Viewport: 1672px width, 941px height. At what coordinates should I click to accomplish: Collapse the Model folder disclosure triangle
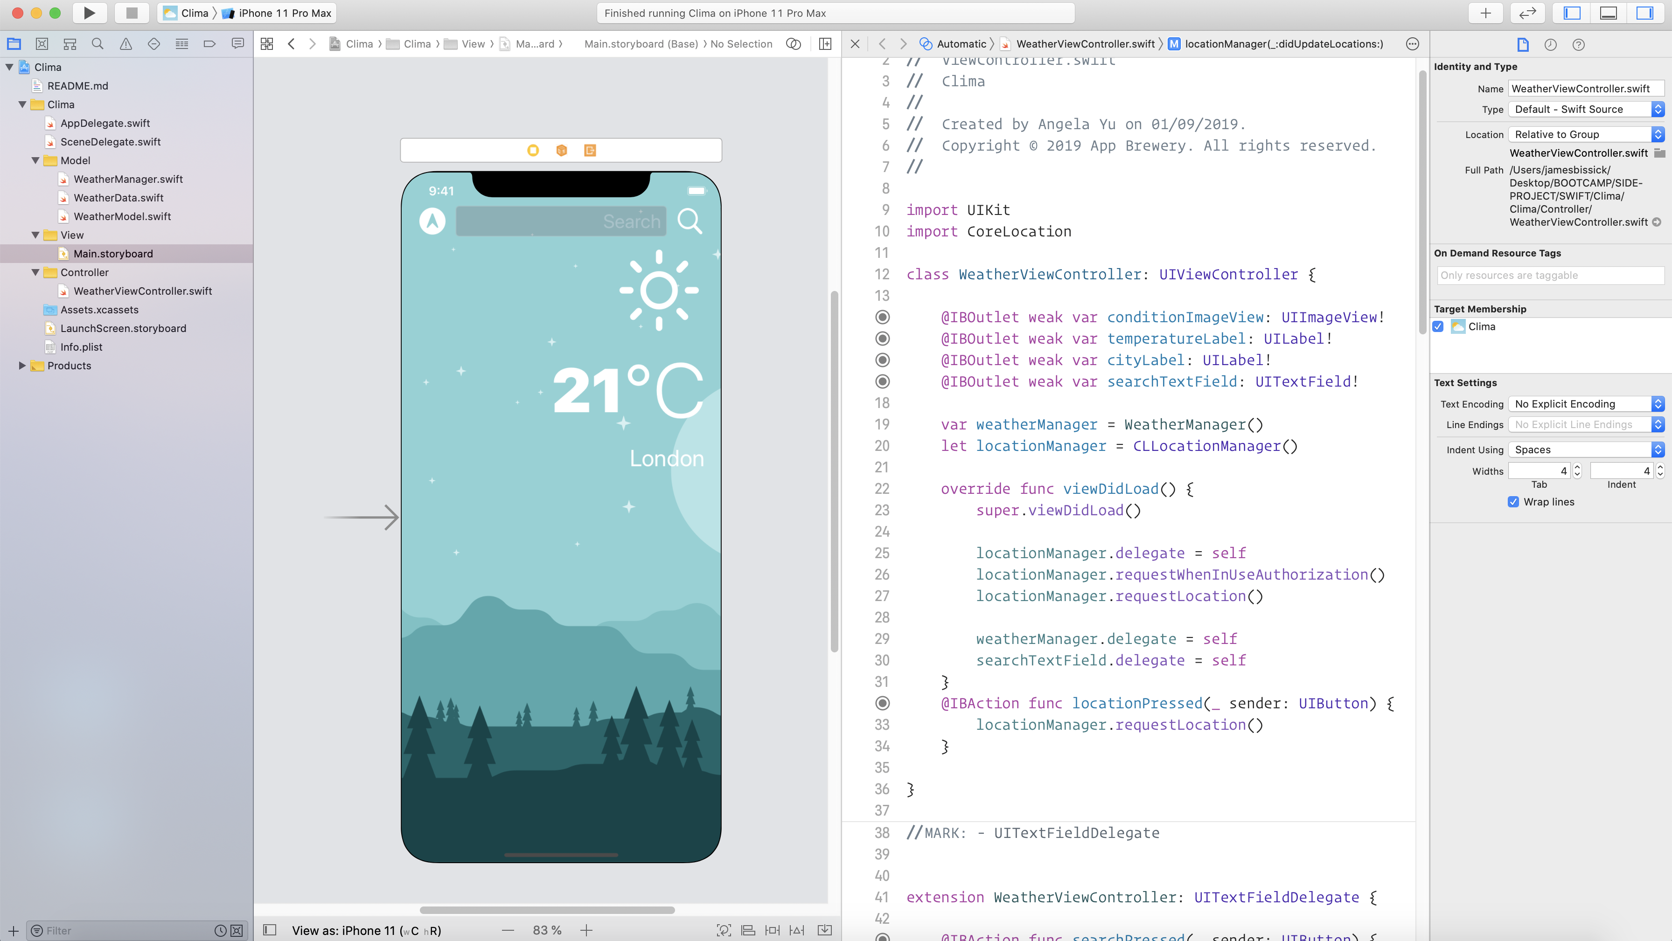tap(36, 160)
